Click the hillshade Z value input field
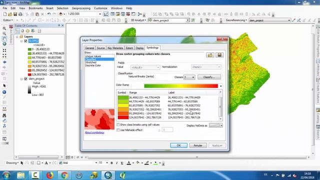Screen dimensions: 320x180 tap(167, 129)
